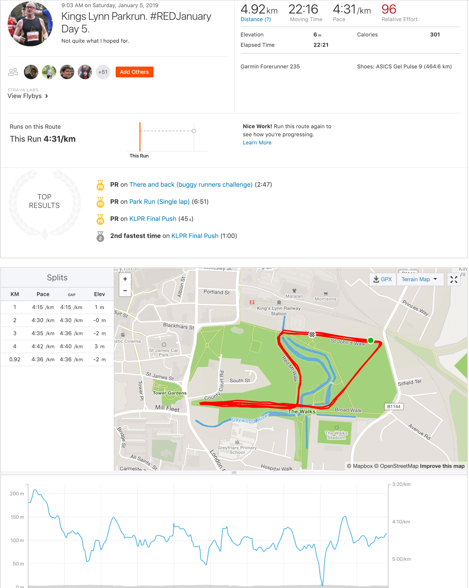Select the first kilometer split row

[57, 307]
